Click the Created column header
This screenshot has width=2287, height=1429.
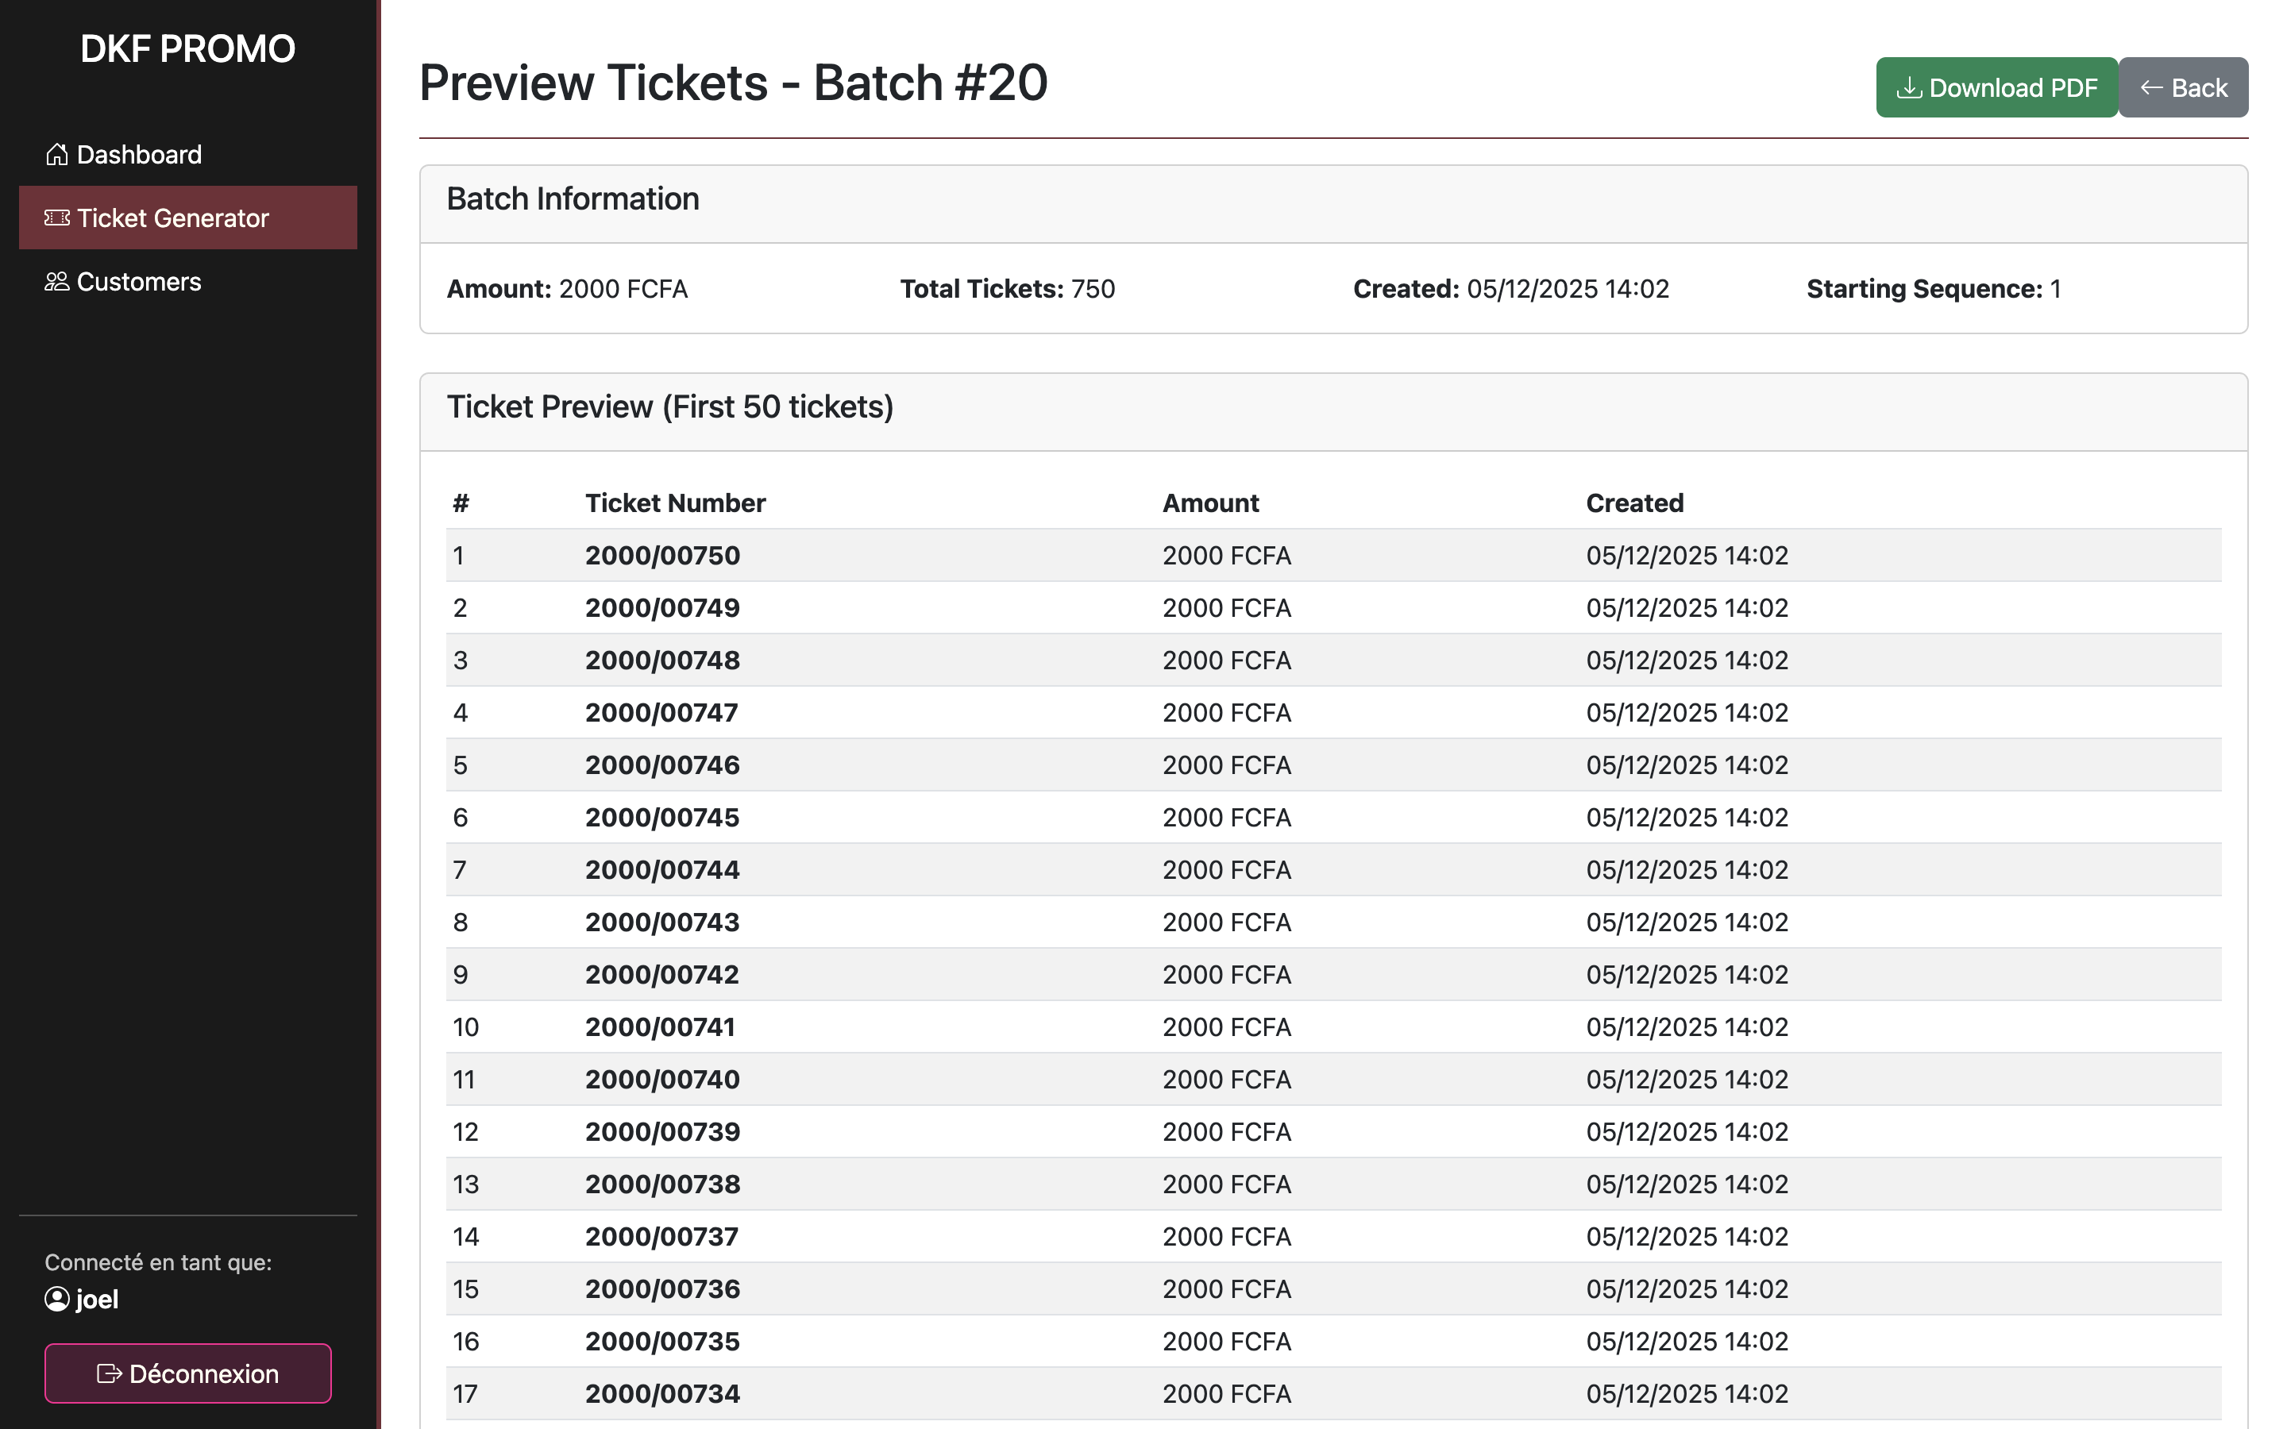pyautogui.click(x=1634, y=503)
